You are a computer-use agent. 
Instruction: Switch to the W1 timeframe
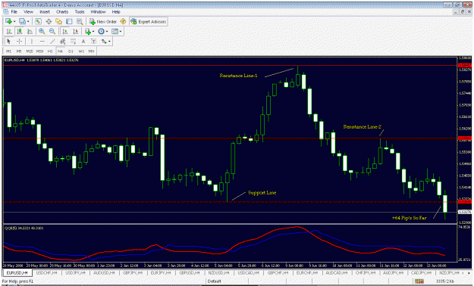pos(81,51)
